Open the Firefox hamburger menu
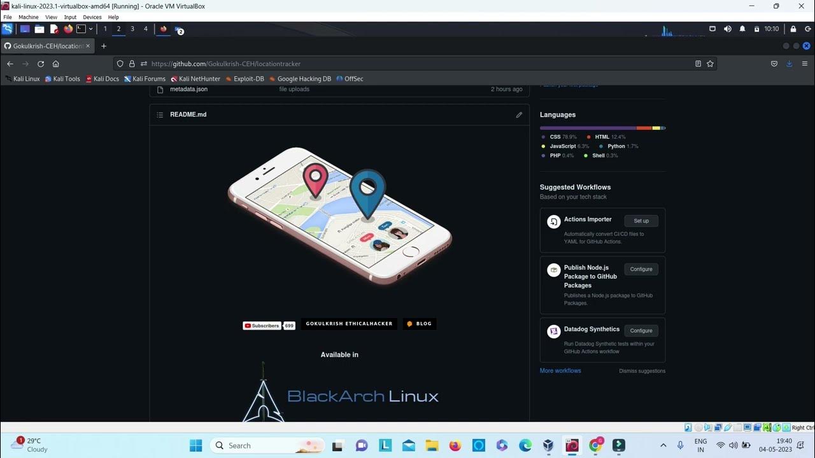Viewport: 815px width, 458px height. tap(805, 64)
